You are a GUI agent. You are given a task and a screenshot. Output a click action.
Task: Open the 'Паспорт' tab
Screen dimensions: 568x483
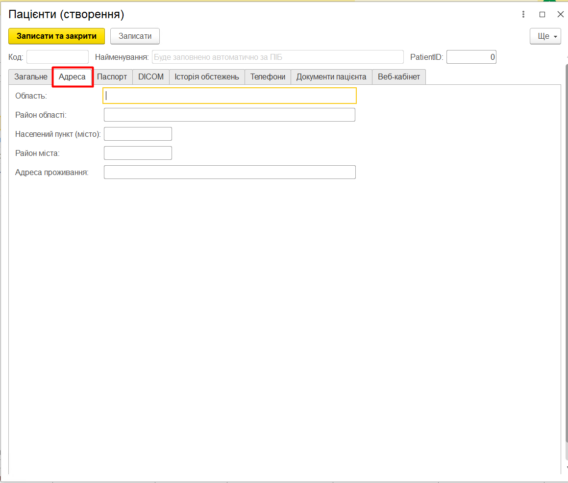pos(112,77)
